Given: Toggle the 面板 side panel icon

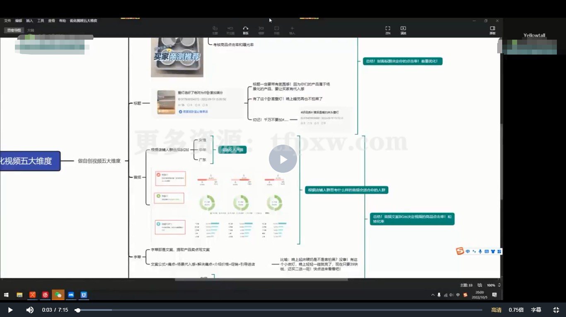Looking at the screenshot, I should pyautogui.click(x=492, y=30).
